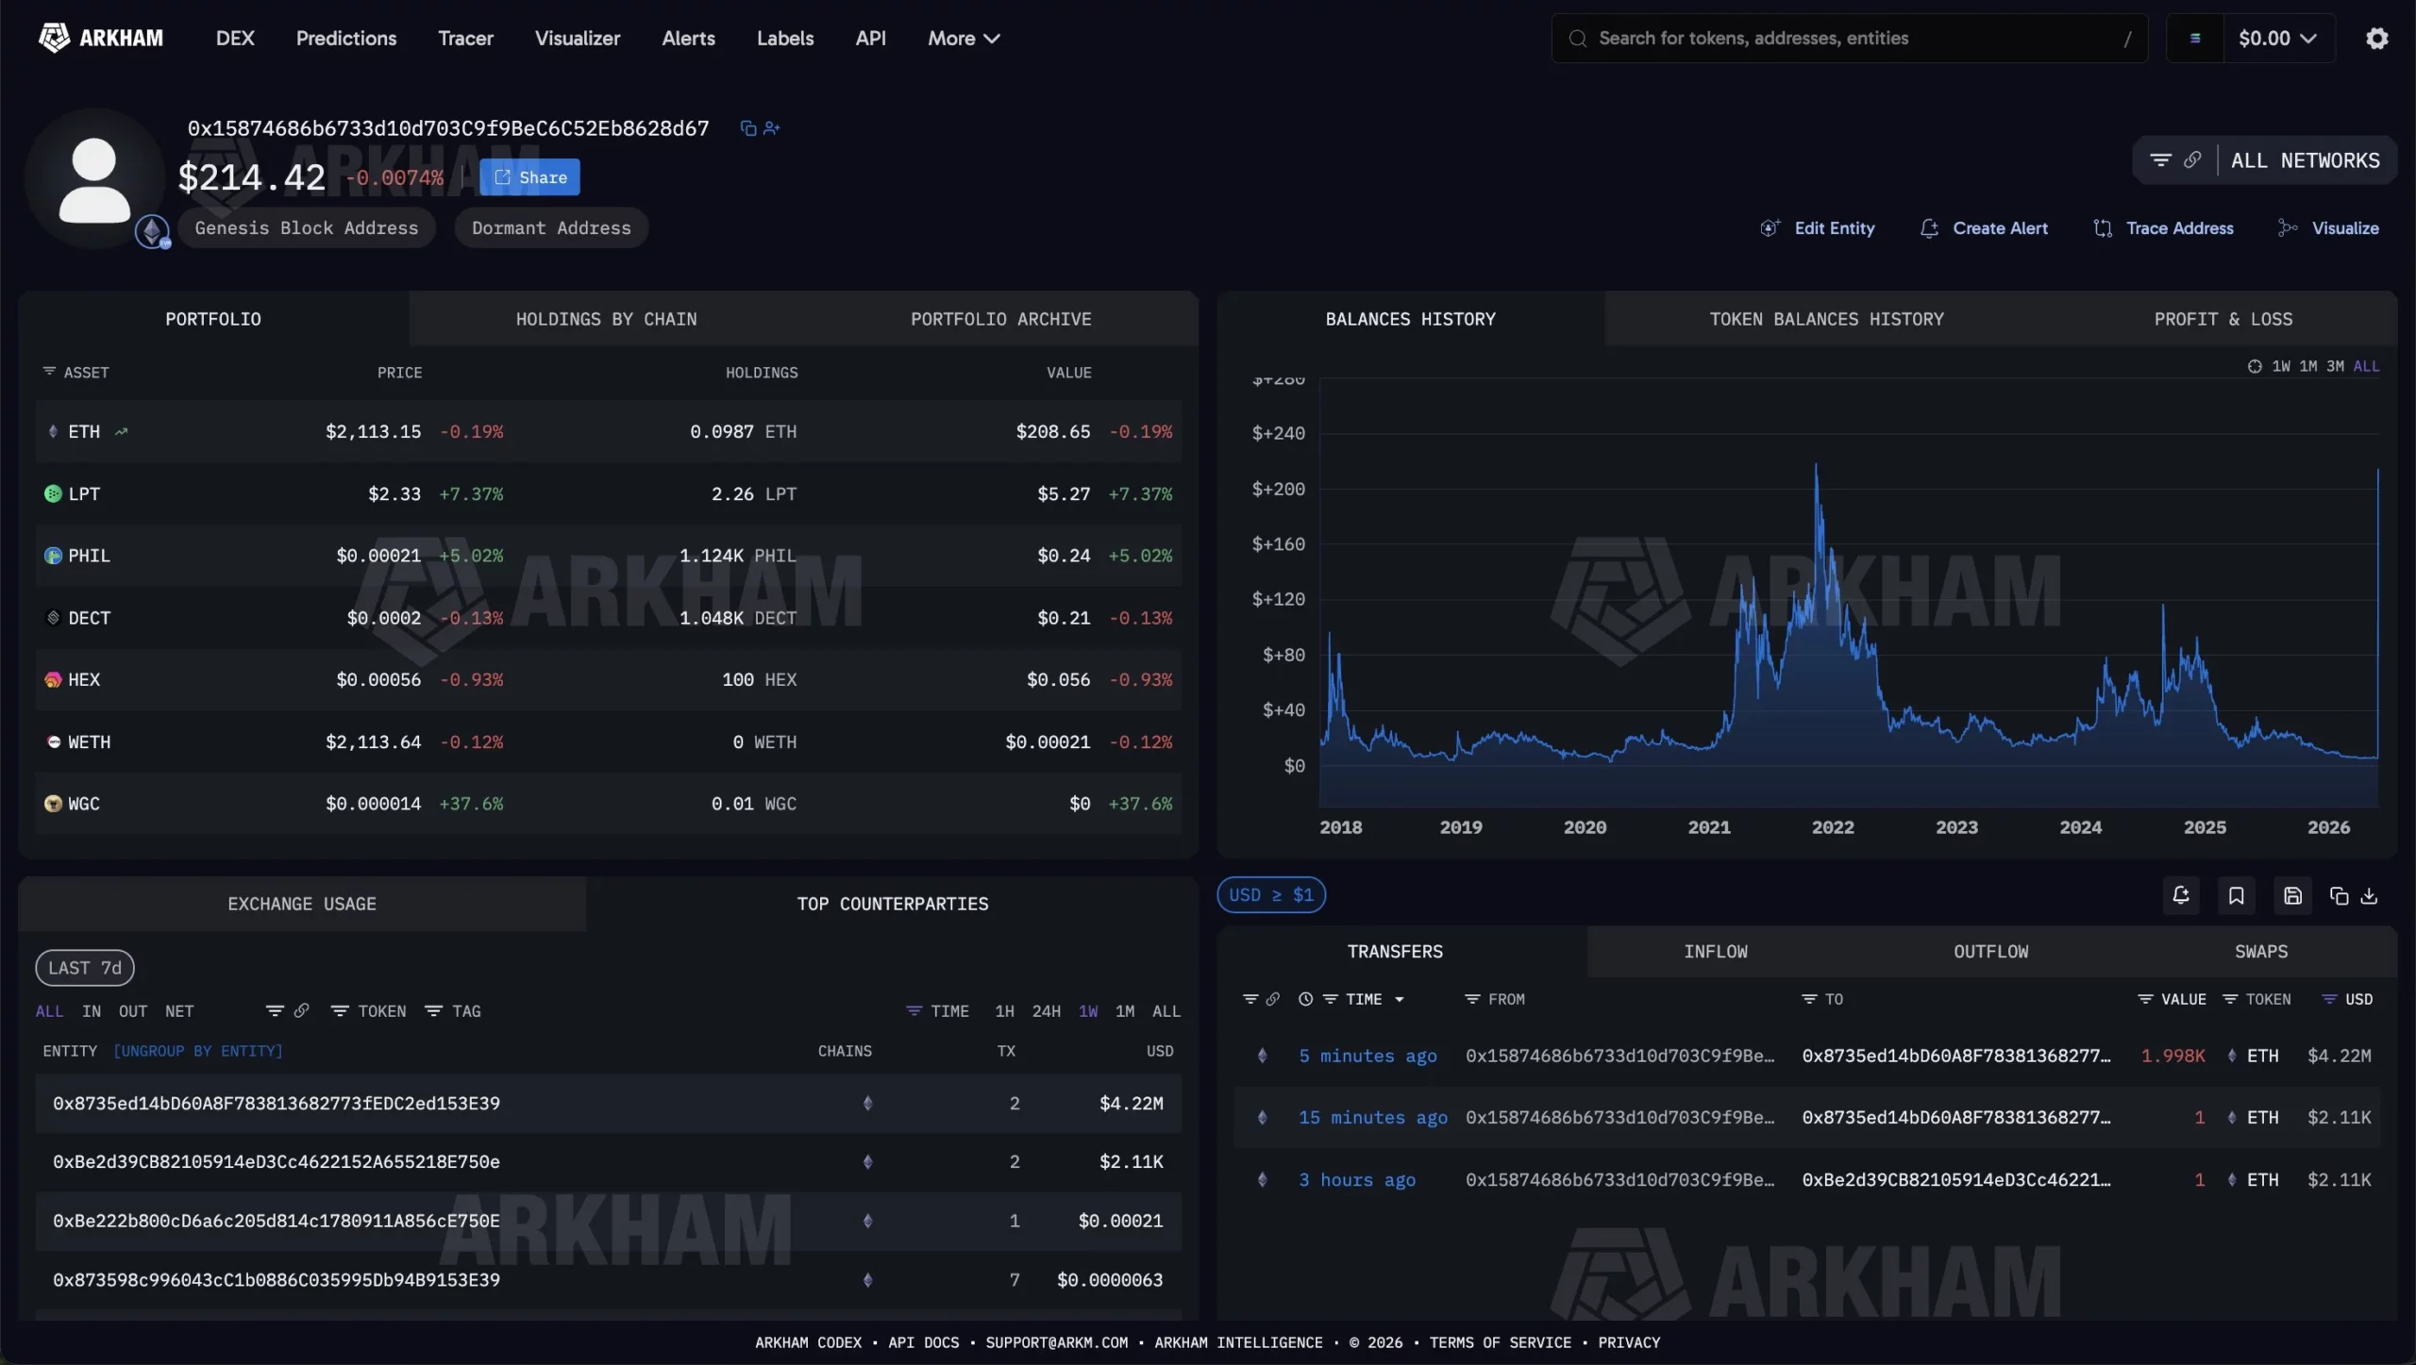This screenshot has width=2416, height=1365.
Task: Select the IN counterparties direction filter
Action: pos(92,1011)
